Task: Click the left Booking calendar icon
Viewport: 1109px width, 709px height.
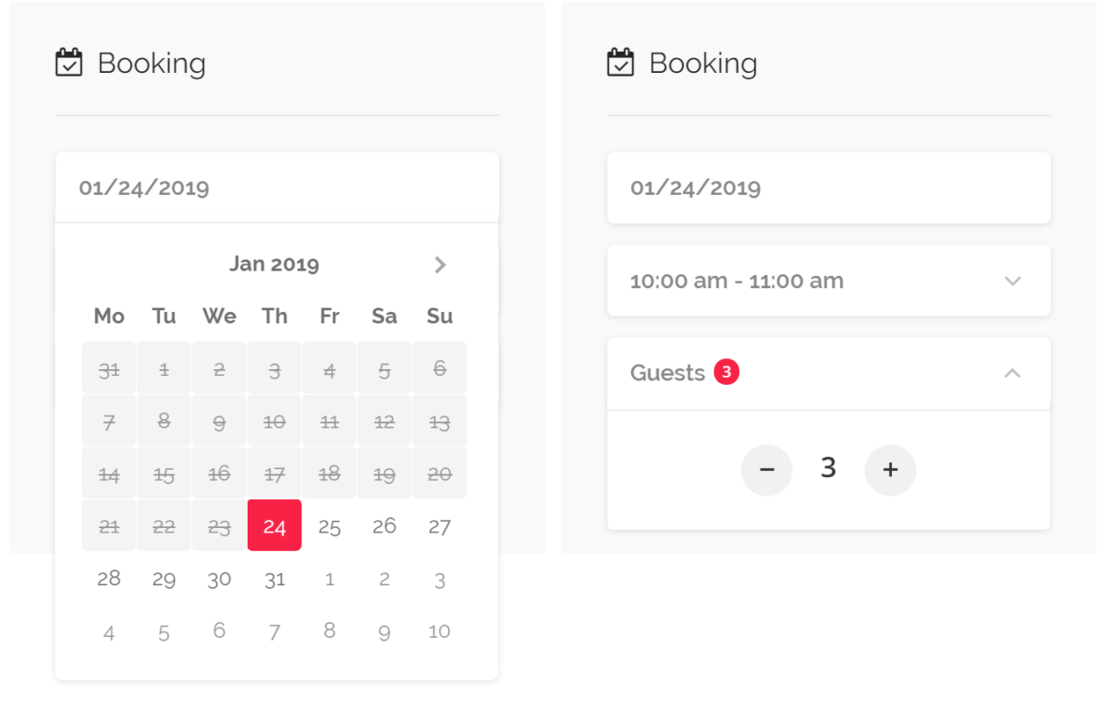Action: pos(69,63)
